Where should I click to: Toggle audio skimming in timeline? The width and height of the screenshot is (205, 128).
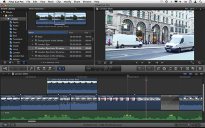click(x=191, y=74)
